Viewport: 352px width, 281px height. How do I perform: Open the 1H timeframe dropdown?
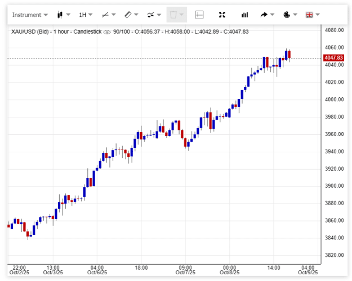86,15
